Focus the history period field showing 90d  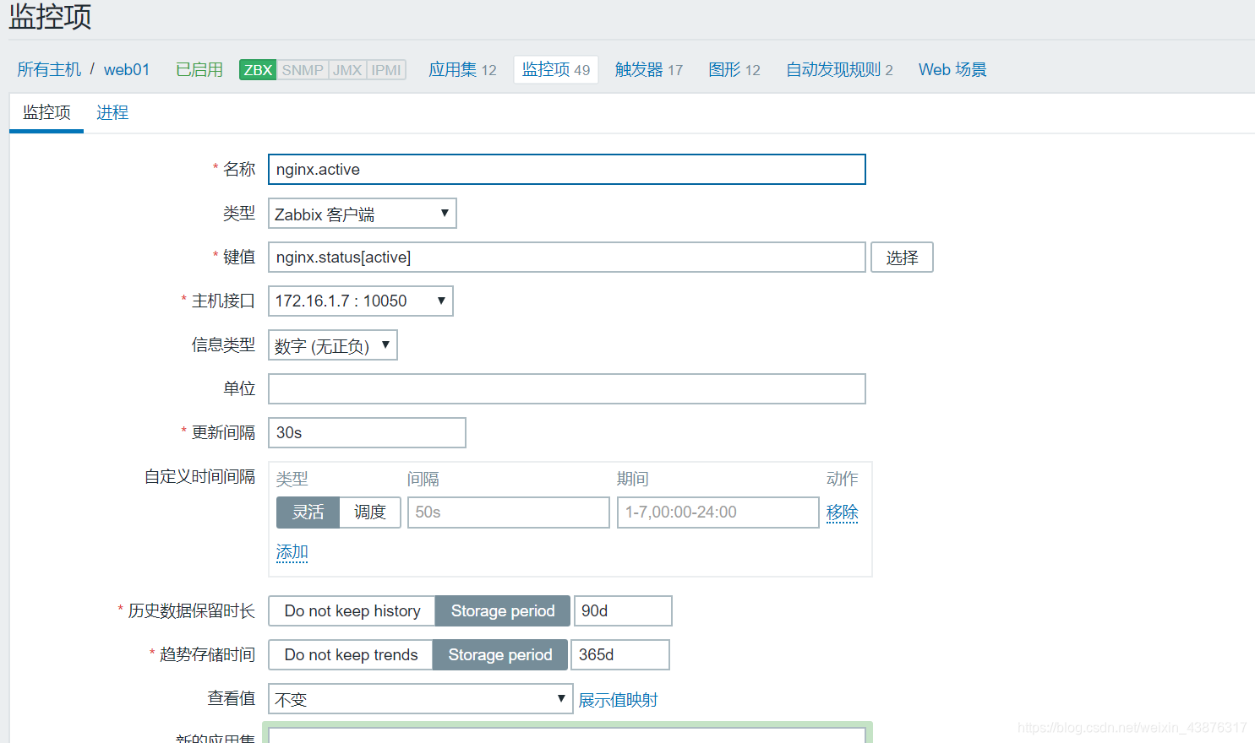click(623, 610)
